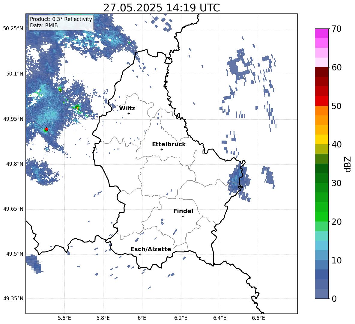Click the 50.25°N latitude label

click(x=13, y=29)
